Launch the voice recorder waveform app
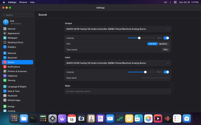This screenshot has height=125, width=201. pyautogui.click(x=167, y=119)
